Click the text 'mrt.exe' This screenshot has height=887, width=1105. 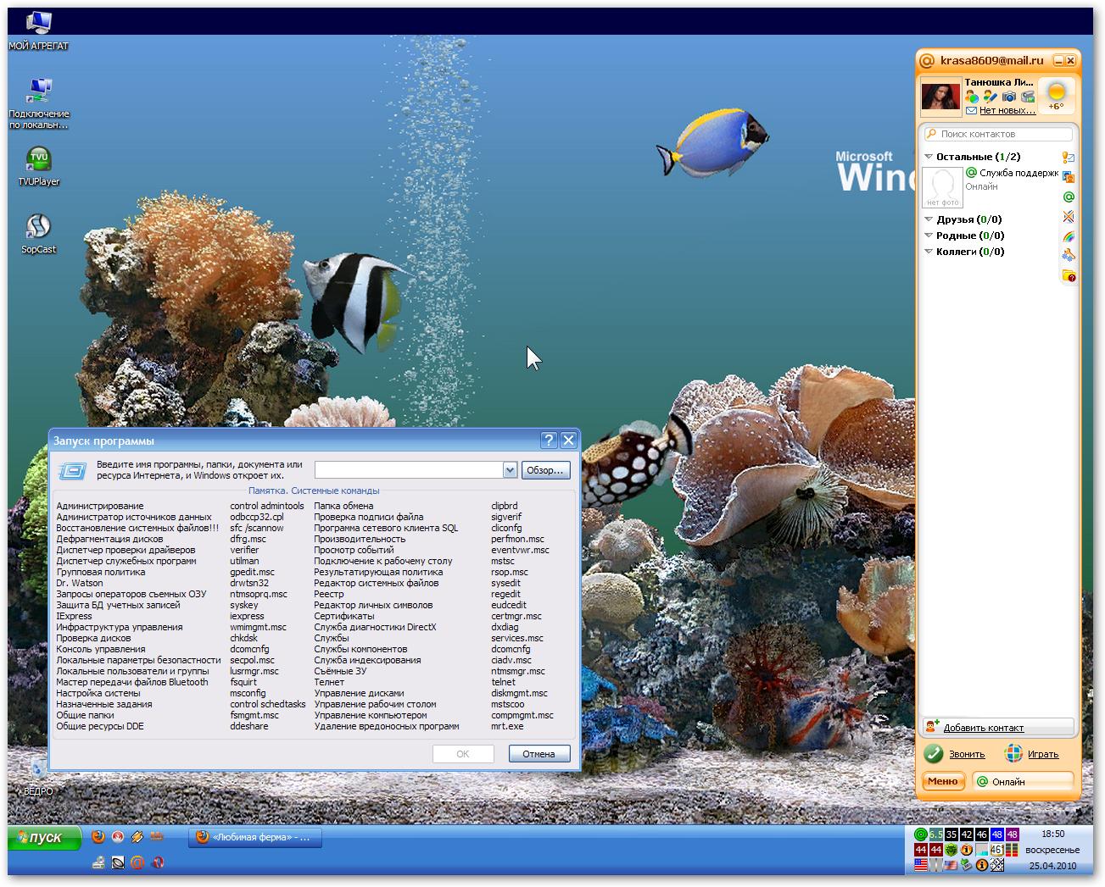(507, 726)
